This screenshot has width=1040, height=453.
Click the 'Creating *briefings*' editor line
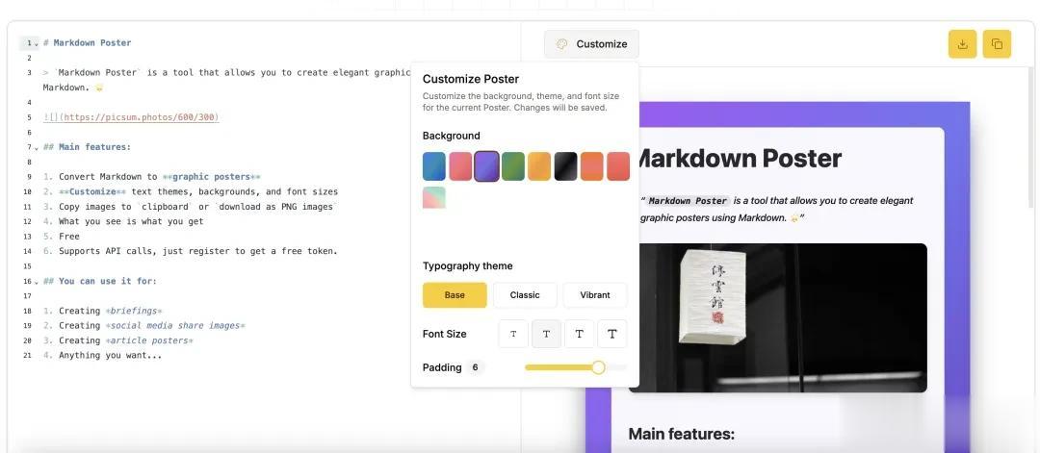(x=103, y=311)
